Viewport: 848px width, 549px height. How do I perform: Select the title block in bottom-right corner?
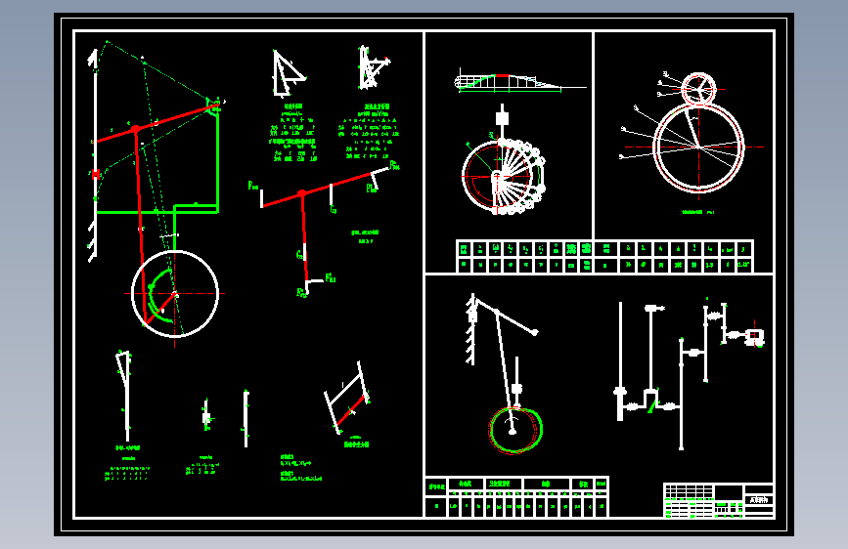pos(718,500)
